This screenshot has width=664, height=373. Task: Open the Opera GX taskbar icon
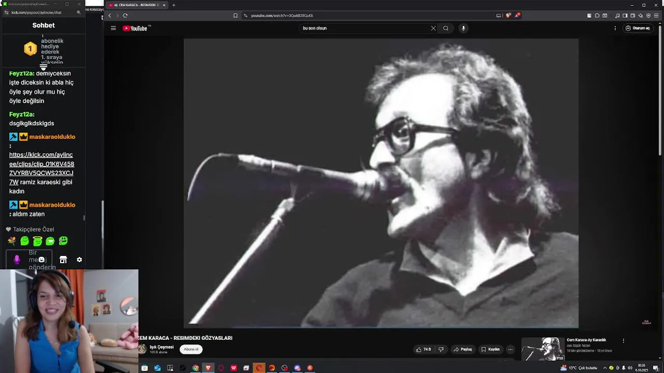pyautogui.click(x=221, y=368)
